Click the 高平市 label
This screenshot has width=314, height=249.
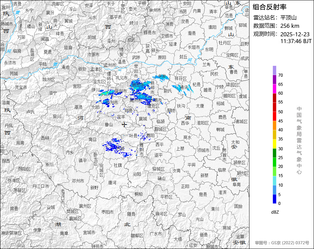click(116, 17)
